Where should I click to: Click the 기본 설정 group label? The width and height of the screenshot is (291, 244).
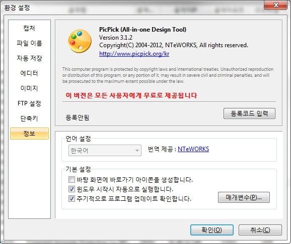tap(79, 169)
